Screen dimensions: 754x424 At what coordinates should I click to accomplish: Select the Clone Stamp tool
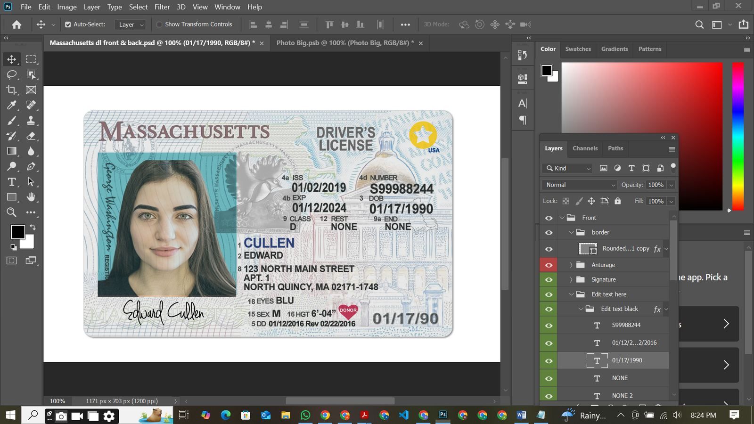pyautogui.click(x=31, y=121)
